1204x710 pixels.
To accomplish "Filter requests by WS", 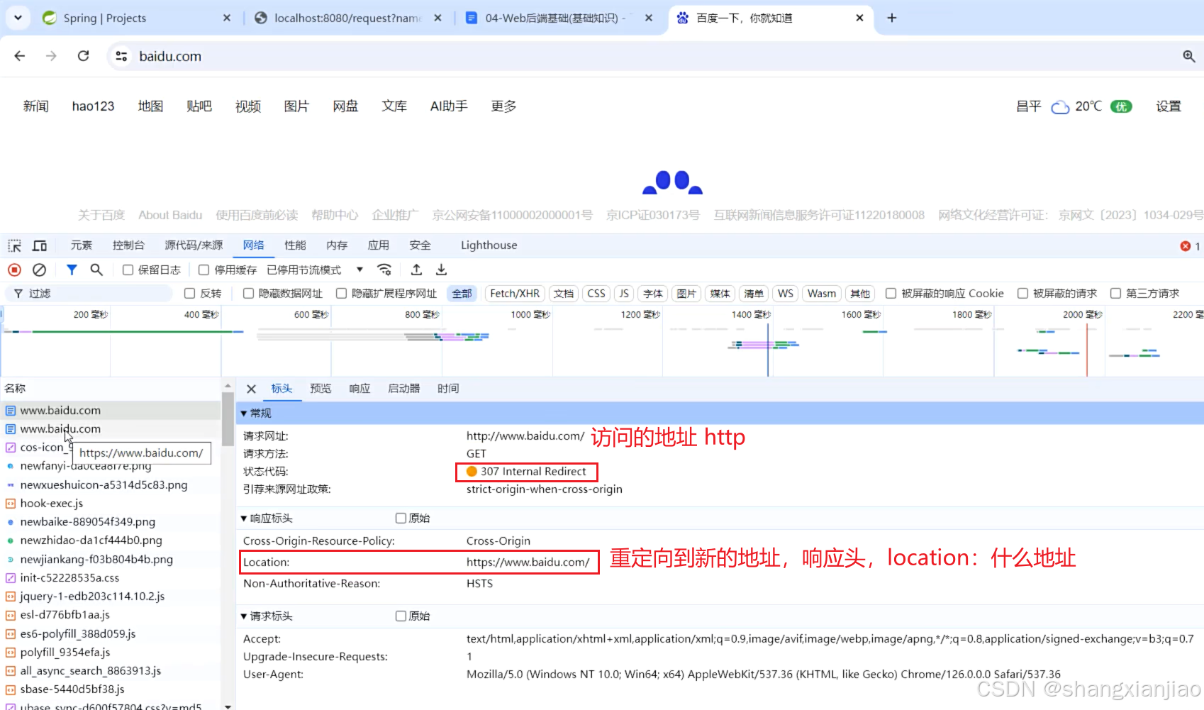I will (x=785, y=294).
